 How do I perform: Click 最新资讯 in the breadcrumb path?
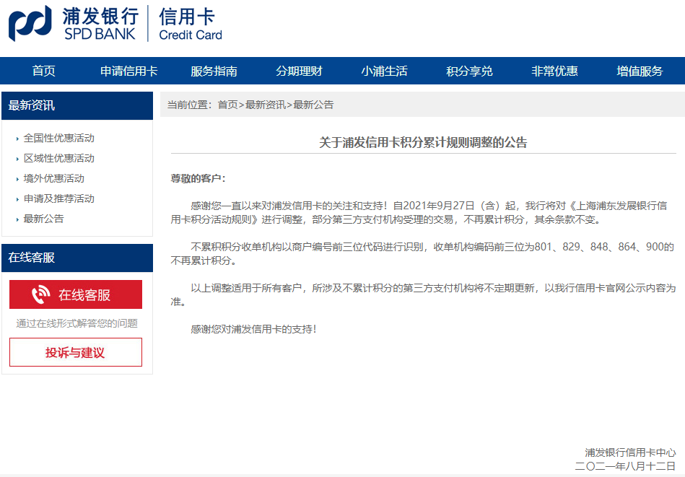265,105
